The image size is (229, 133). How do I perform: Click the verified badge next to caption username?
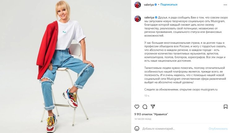click(156, 18)
